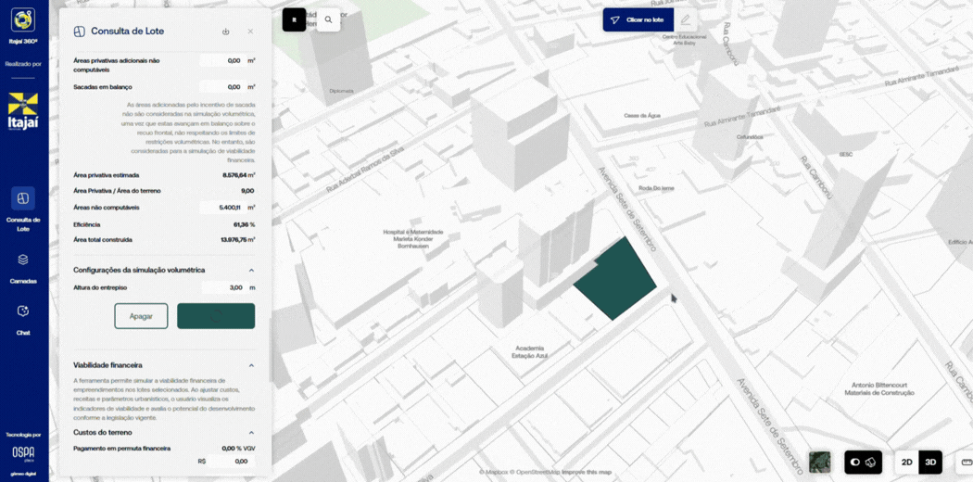Click Área privativa estimada value 8.576,64

point(238,175)
